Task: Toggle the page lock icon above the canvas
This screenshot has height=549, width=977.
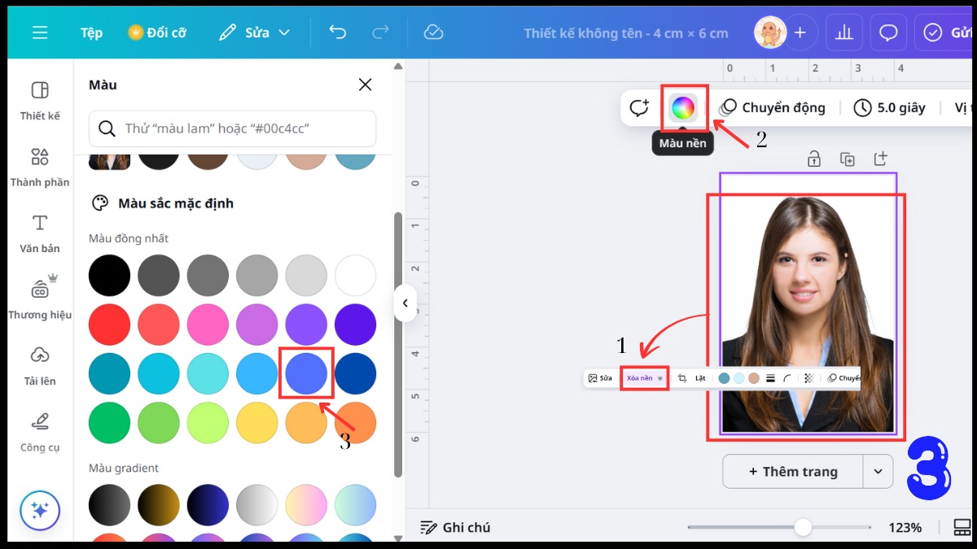Action: [814, 159]
